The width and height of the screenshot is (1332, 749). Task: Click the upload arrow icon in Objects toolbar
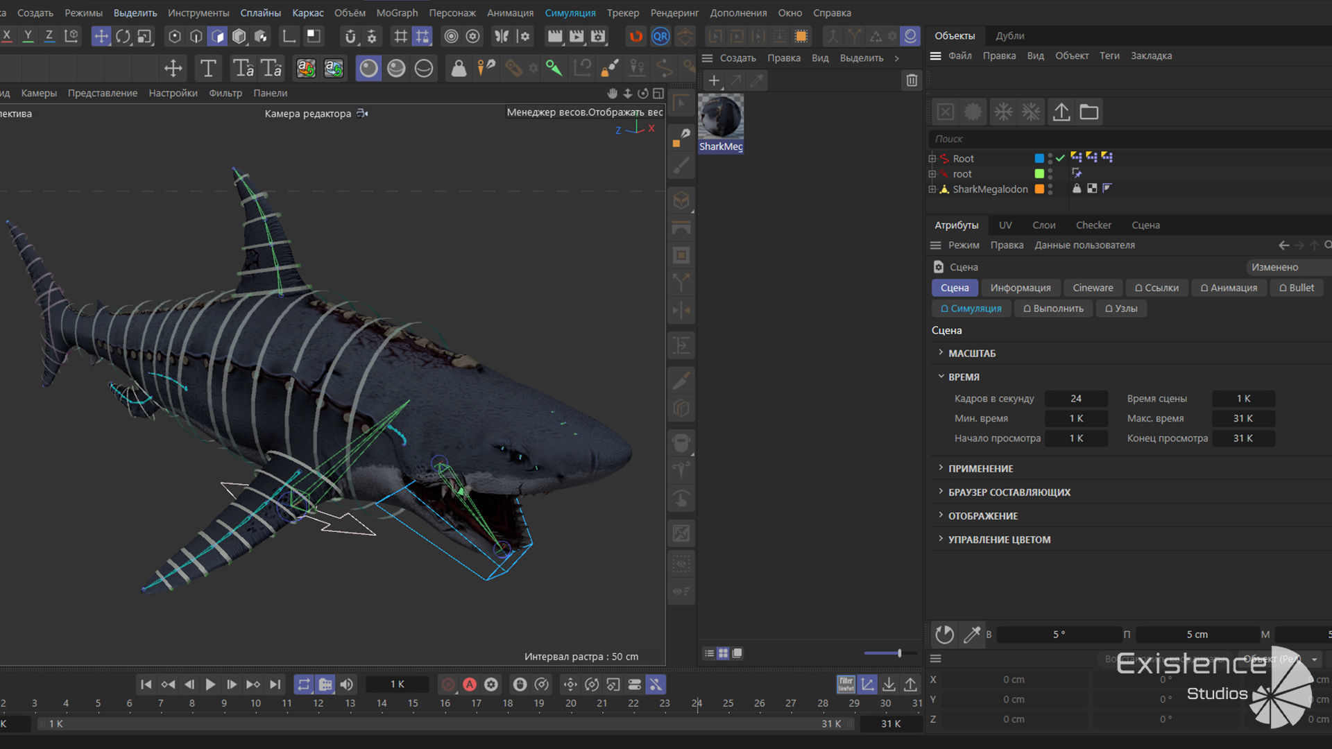pos(1061,112)
